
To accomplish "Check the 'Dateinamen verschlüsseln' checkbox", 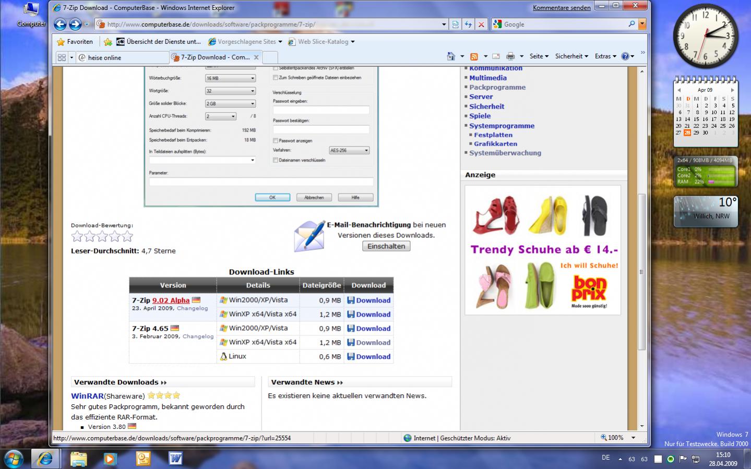I will pos(276,160).
